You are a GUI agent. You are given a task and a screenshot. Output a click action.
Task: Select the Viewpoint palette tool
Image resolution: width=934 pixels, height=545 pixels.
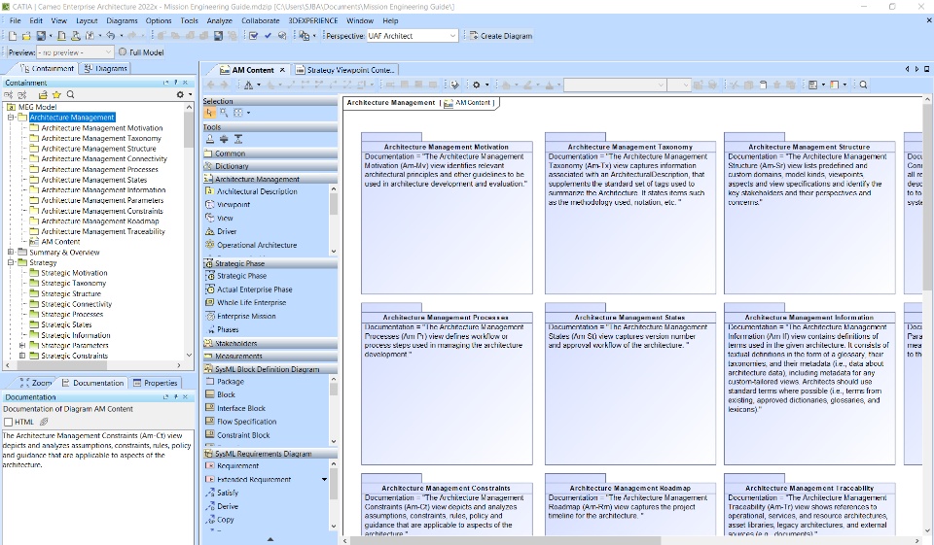[233, 205]
